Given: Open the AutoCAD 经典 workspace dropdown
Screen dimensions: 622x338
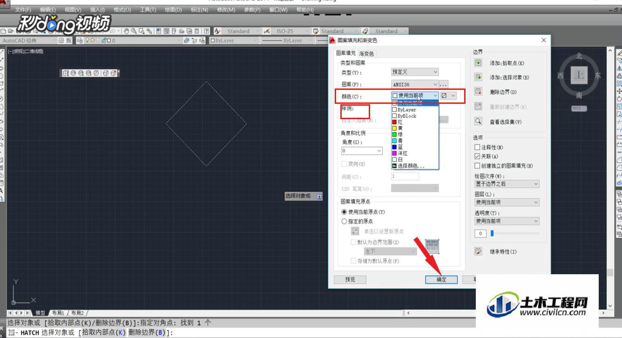Looking at the screenshot, I should pos(28,41).
